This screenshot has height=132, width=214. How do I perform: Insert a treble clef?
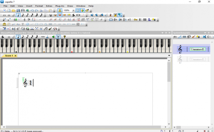click(24, 20)
